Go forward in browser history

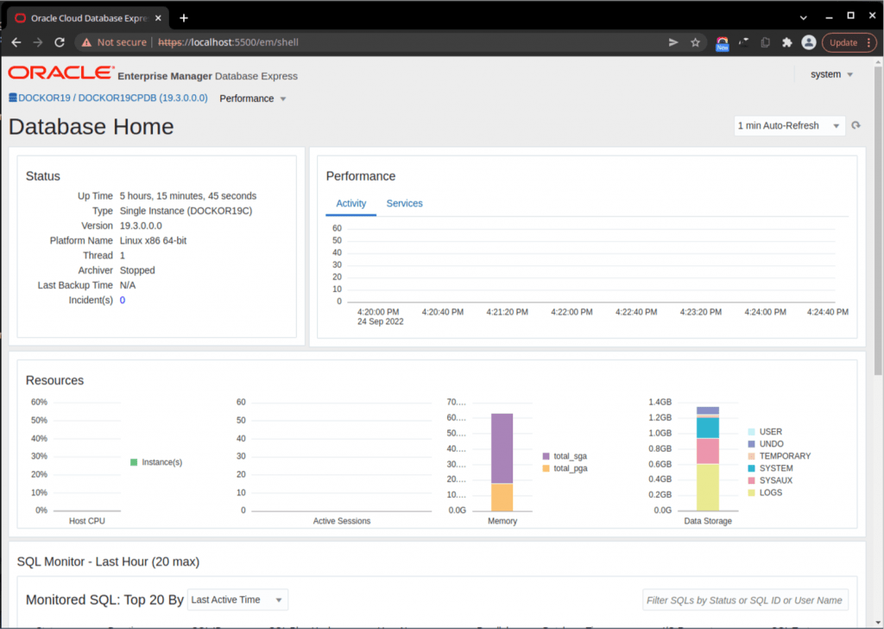click(x=38, y=42)
